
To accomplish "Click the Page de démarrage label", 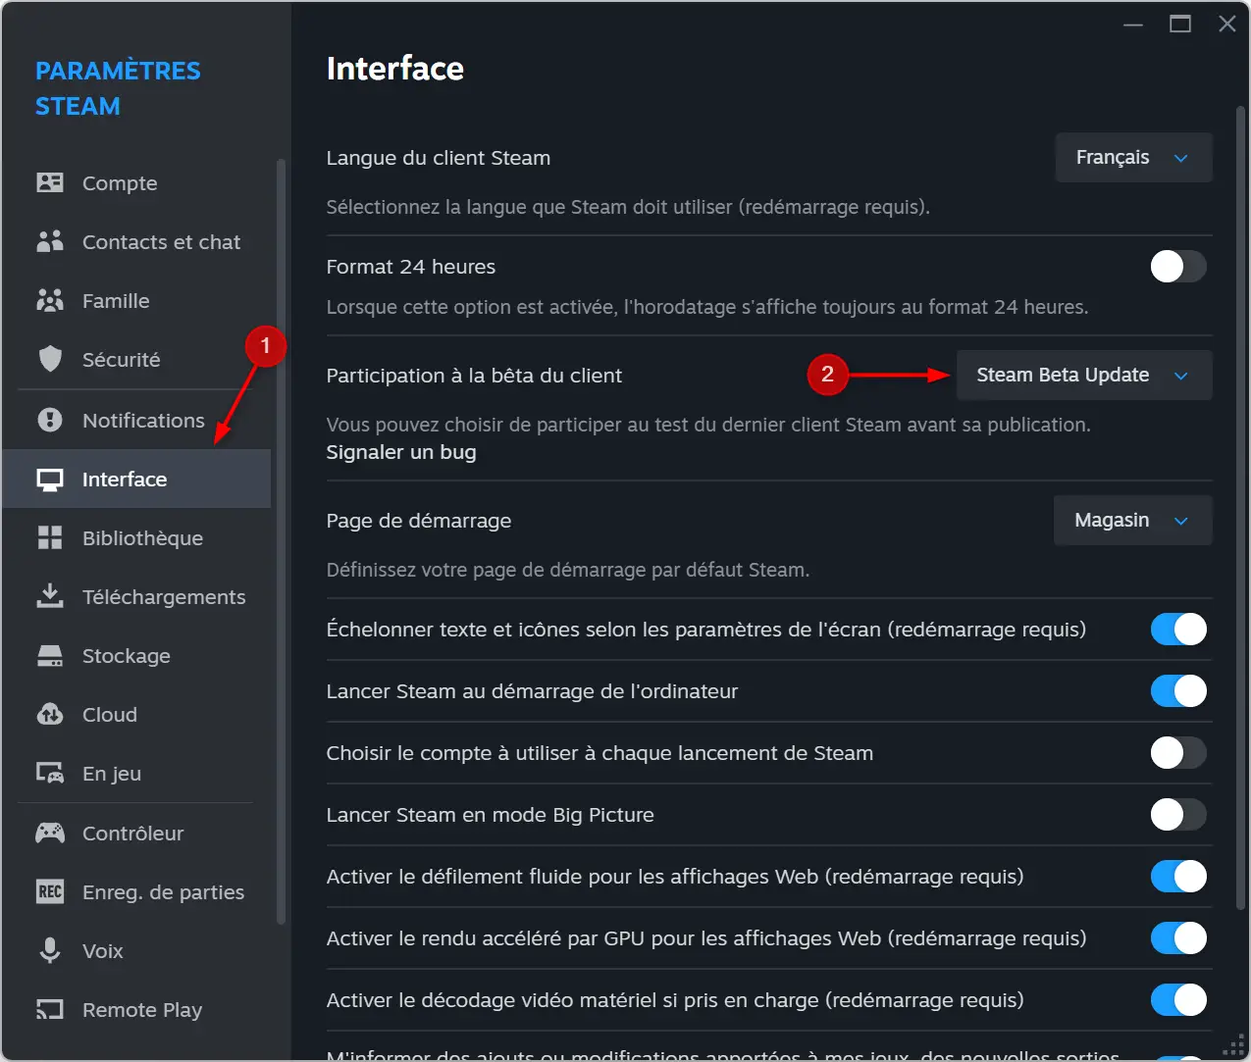I will (x=419, y=521).
